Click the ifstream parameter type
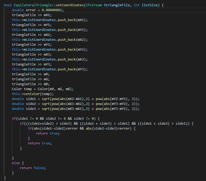 click(94, 5)
